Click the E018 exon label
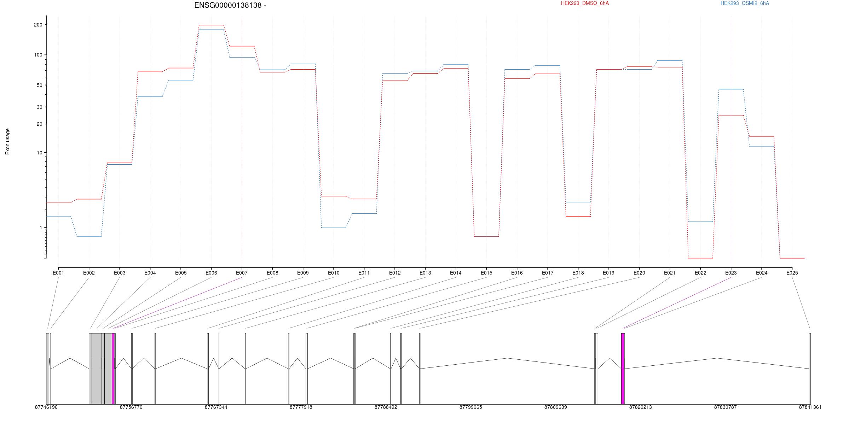This screenshot has height=424, width=849. pos(578,273)
